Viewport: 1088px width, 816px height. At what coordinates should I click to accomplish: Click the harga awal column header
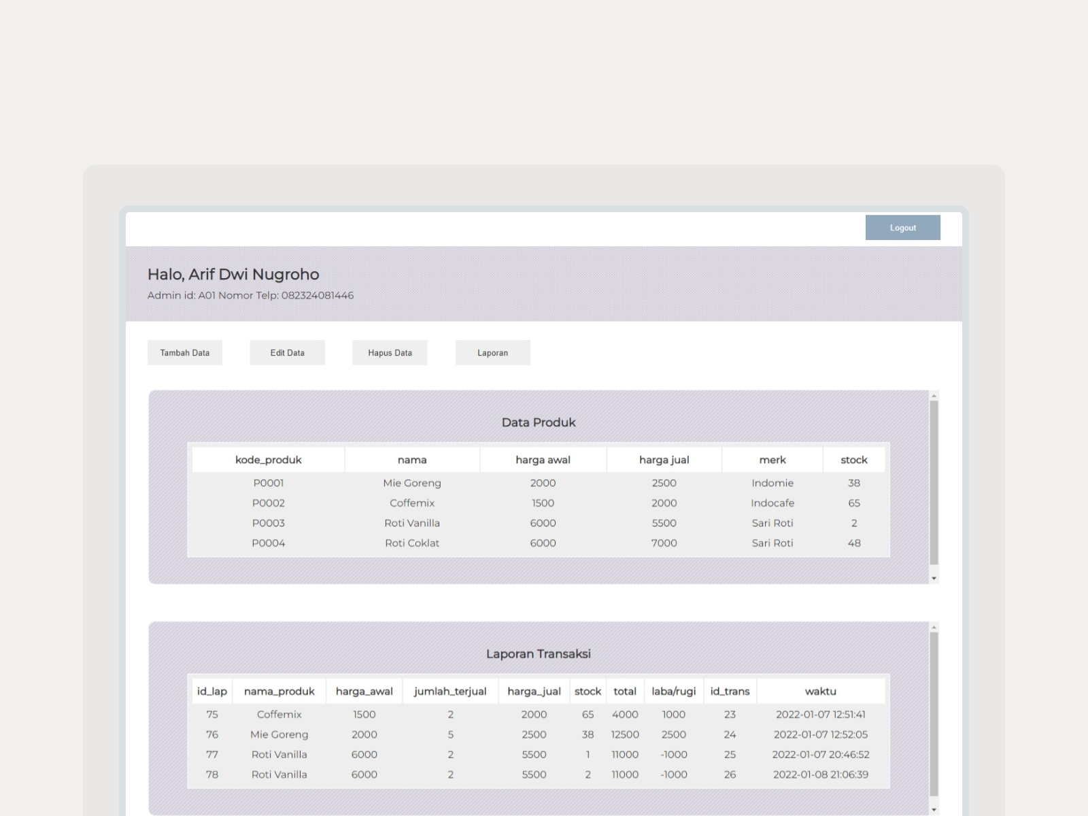click(x=543, y=460)
